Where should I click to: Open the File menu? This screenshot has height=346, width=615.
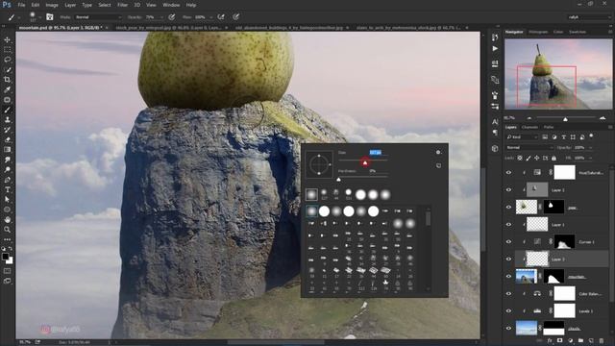tap(21, 5)
